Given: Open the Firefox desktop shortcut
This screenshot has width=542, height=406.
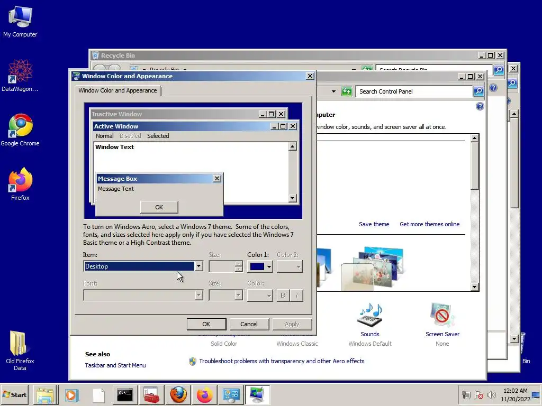Looking at the screenshot, I should coord(20,183).
